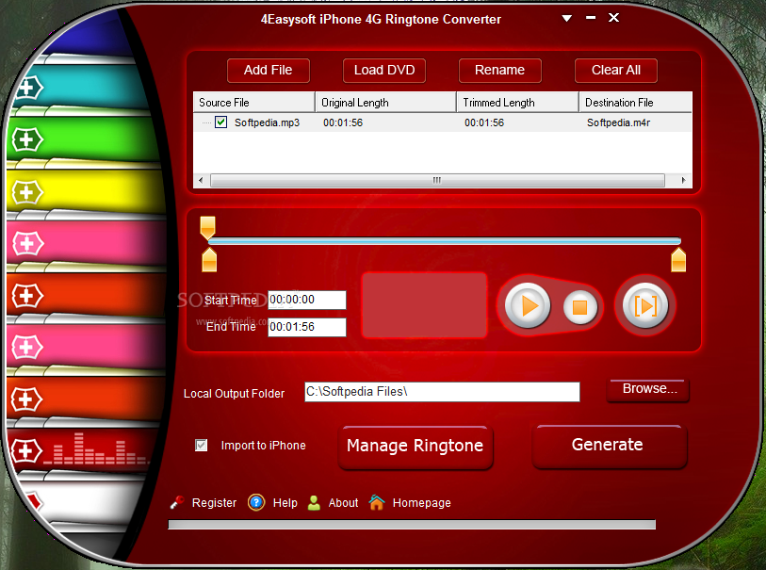Click Load DVD button
This screenshot has height=570, width=766.
(x=384, y=71)
